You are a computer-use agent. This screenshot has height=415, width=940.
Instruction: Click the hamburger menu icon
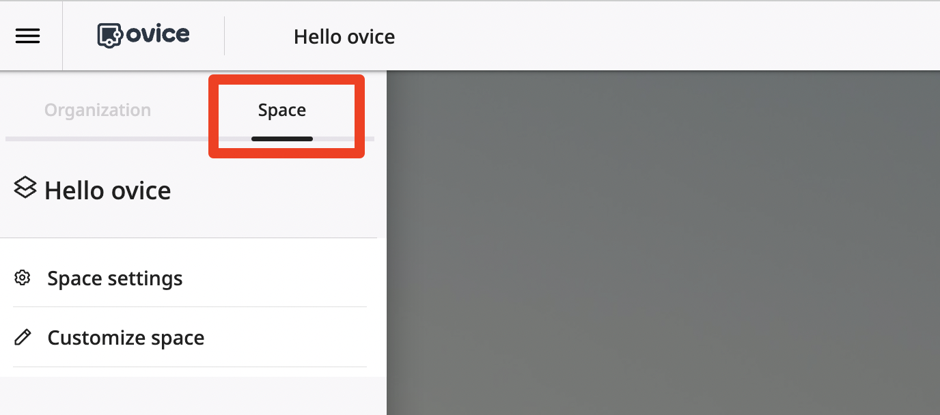click(x=27, y=35)
